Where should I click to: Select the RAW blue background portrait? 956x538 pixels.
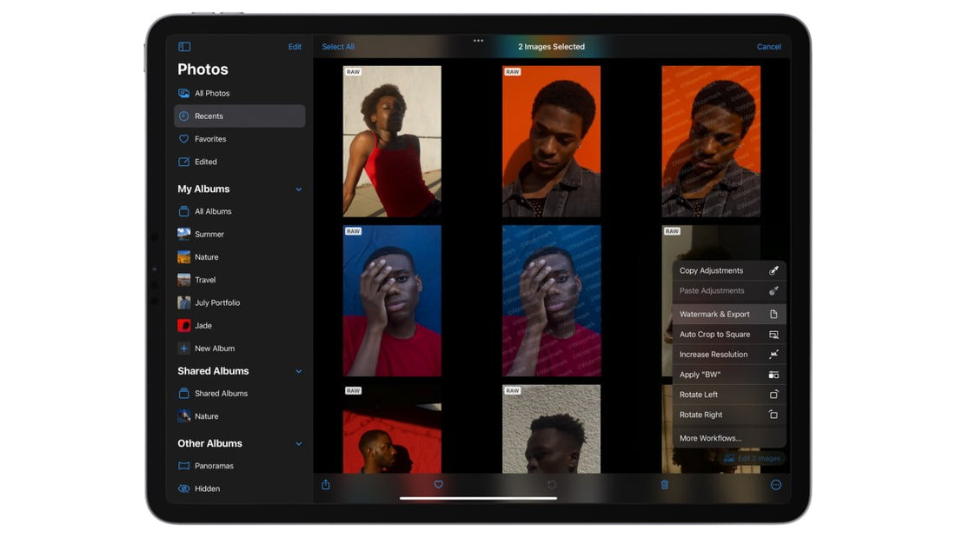coord(392,301)
